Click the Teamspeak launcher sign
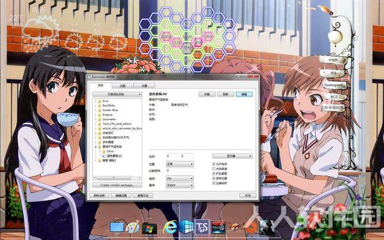The height and width of the screenshot is (240, 384). click(334, 85)
